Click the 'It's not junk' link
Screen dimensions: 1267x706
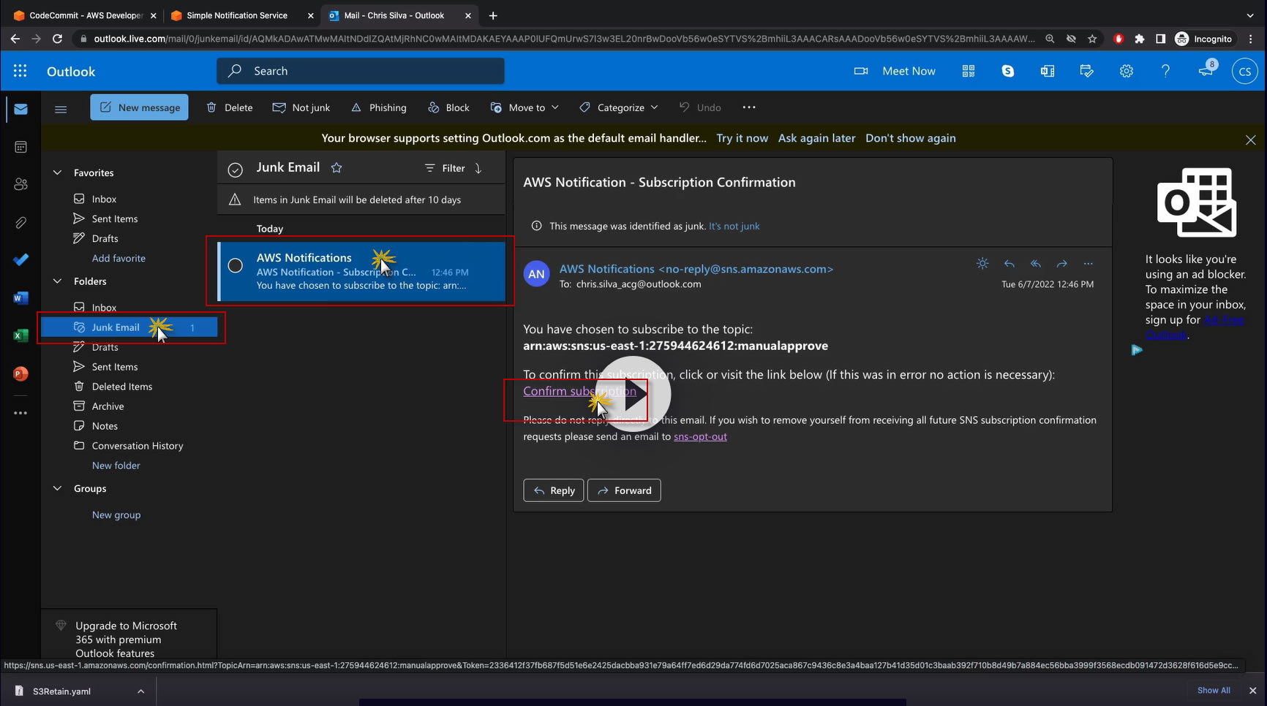click(734, 226)
